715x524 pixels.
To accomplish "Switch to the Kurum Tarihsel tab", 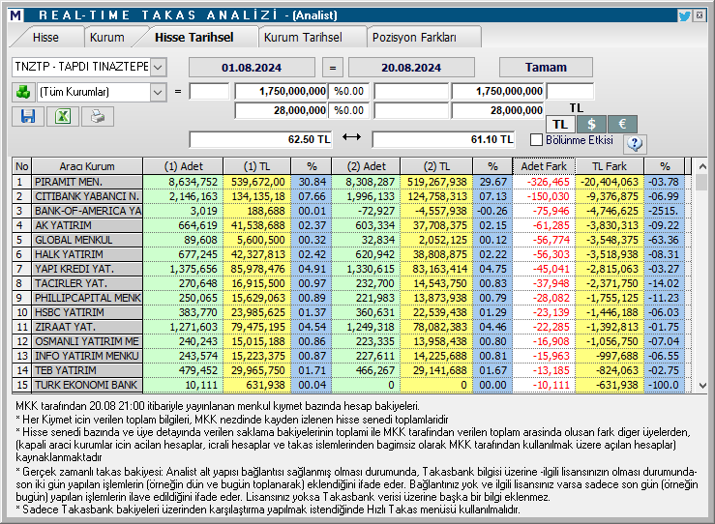I will pyautogui.click(x=303, y=38).
